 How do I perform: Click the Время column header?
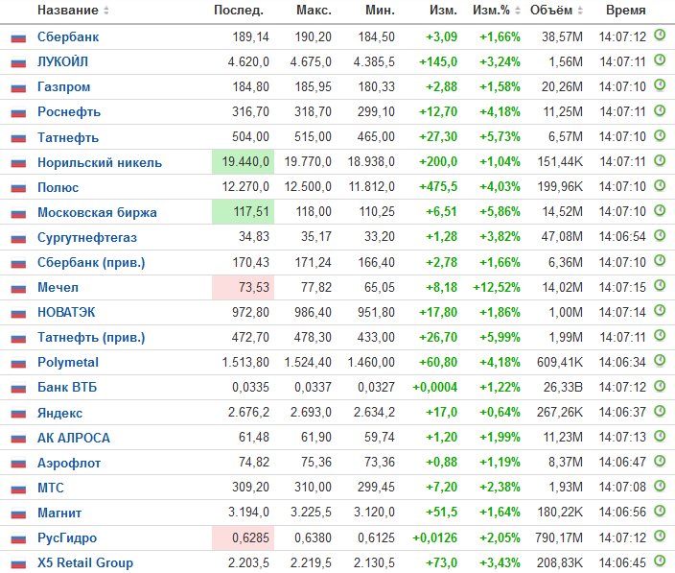point(626,11)
